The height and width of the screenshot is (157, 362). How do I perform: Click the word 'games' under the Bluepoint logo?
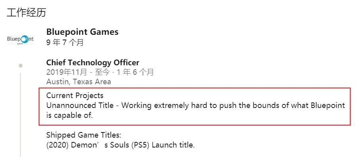pos(20,44)
